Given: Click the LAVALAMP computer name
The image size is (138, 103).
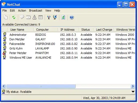Looking at the screenshot, I should point(42,48).
